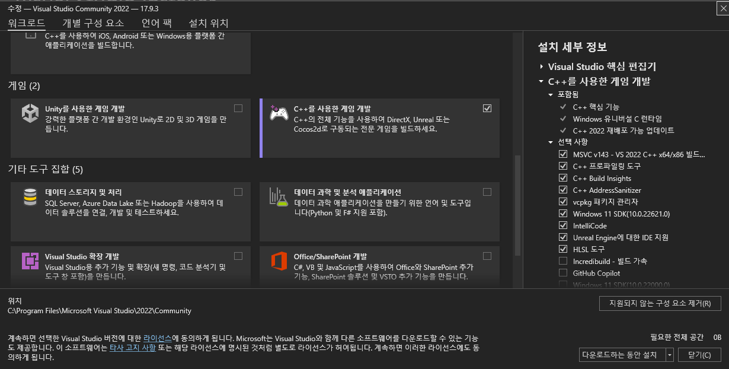Viewport: 729px width, 369px height.
Task: Switch to the 개별 구성 요소 tab
Action: 93,23
